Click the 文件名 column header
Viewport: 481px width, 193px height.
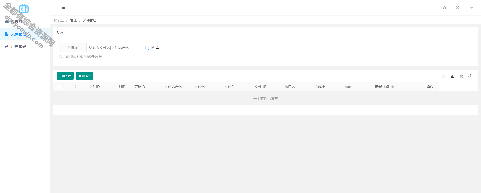pyautogui.click(x=200, y=87)
